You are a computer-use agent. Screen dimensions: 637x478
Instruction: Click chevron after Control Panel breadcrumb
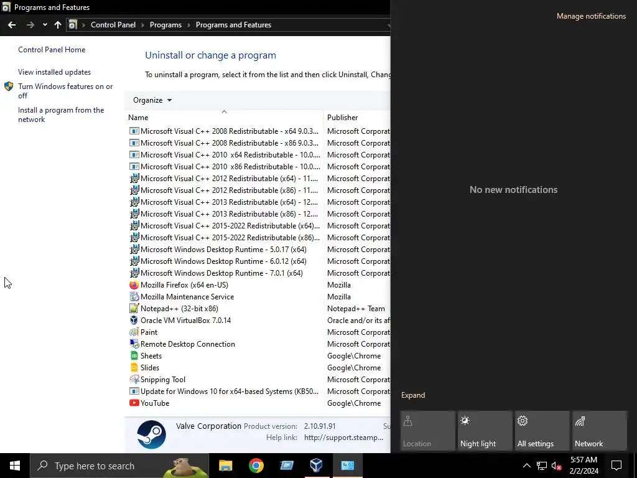coord(142,25)
